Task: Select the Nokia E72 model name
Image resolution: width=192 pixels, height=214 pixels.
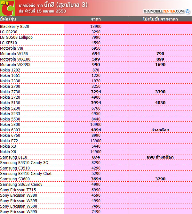Action: point(9,141)
